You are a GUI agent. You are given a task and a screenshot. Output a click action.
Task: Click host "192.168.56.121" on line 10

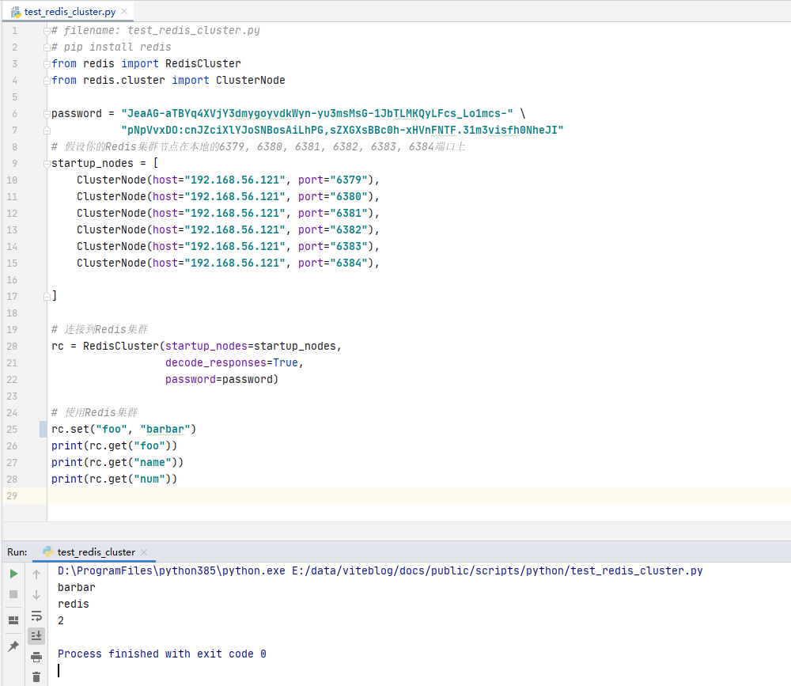point(235,180)
